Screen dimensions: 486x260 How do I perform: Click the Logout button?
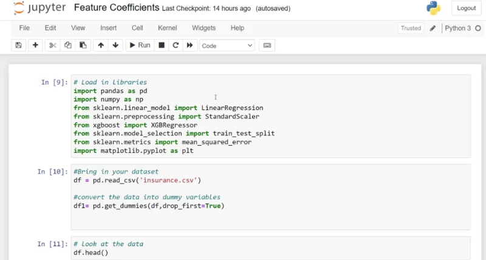click(x=466, y=9)
